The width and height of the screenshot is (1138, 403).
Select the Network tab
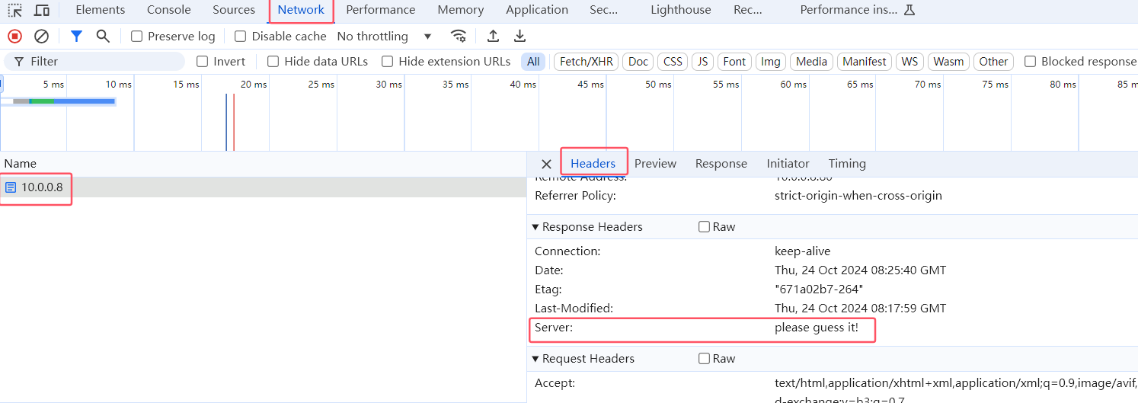(301, 10)
